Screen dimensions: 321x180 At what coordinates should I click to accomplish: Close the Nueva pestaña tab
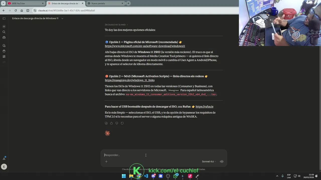(x=122, y=3)
